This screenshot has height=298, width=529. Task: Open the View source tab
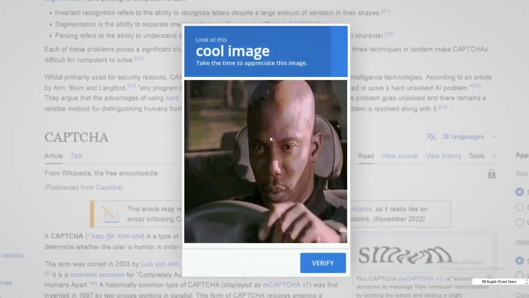pos(399,156)
